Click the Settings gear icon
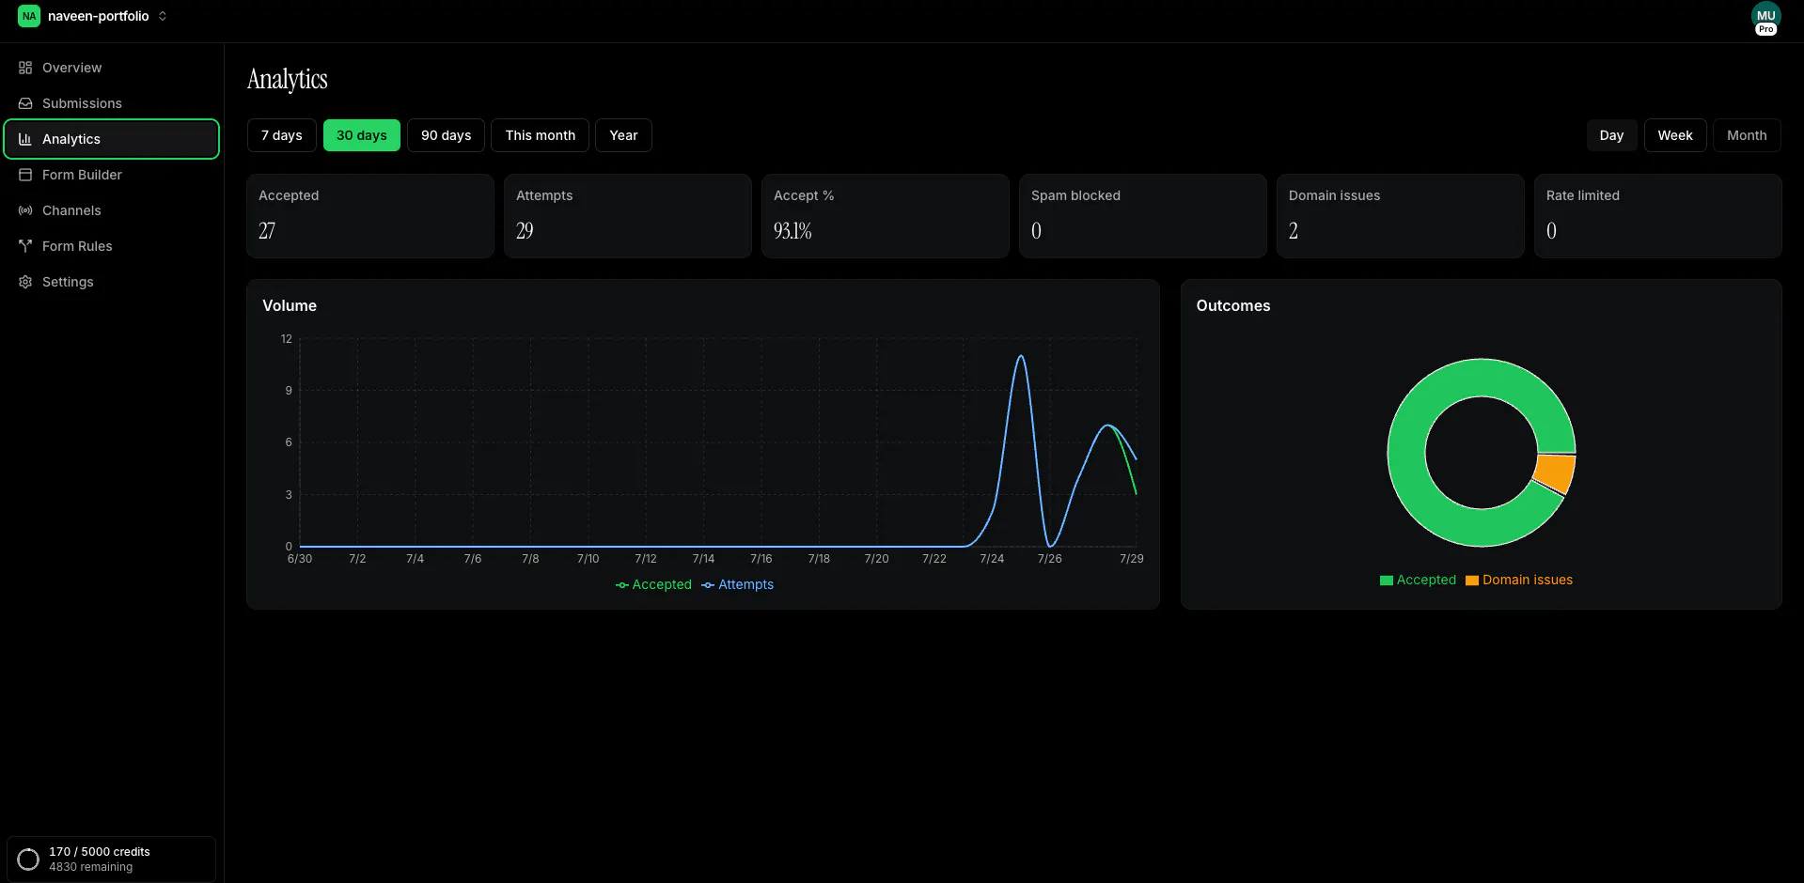Screen dimensions: 1804x883 (25, 282)
